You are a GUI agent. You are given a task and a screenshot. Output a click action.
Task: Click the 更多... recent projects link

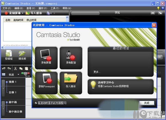coord(97,72)
